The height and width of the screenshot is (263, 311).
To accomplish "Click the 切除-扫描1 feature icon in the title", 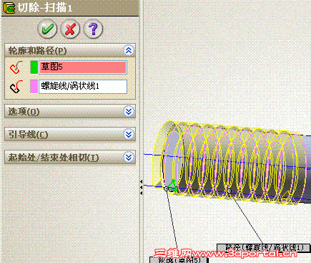I will point(9,8).
